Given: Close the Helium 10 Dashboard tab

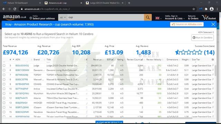Looking at the screenshot, I should pyautogui.click(x=40, y=3).
